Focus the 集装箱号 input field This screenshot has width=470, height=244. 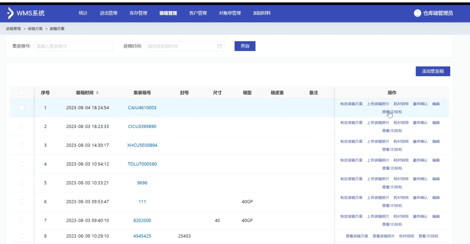[74, 46]
